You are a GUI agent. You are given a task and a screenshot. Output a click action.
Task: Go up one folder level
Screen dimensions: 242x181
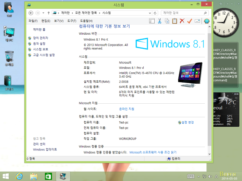(x=49, y=13)
